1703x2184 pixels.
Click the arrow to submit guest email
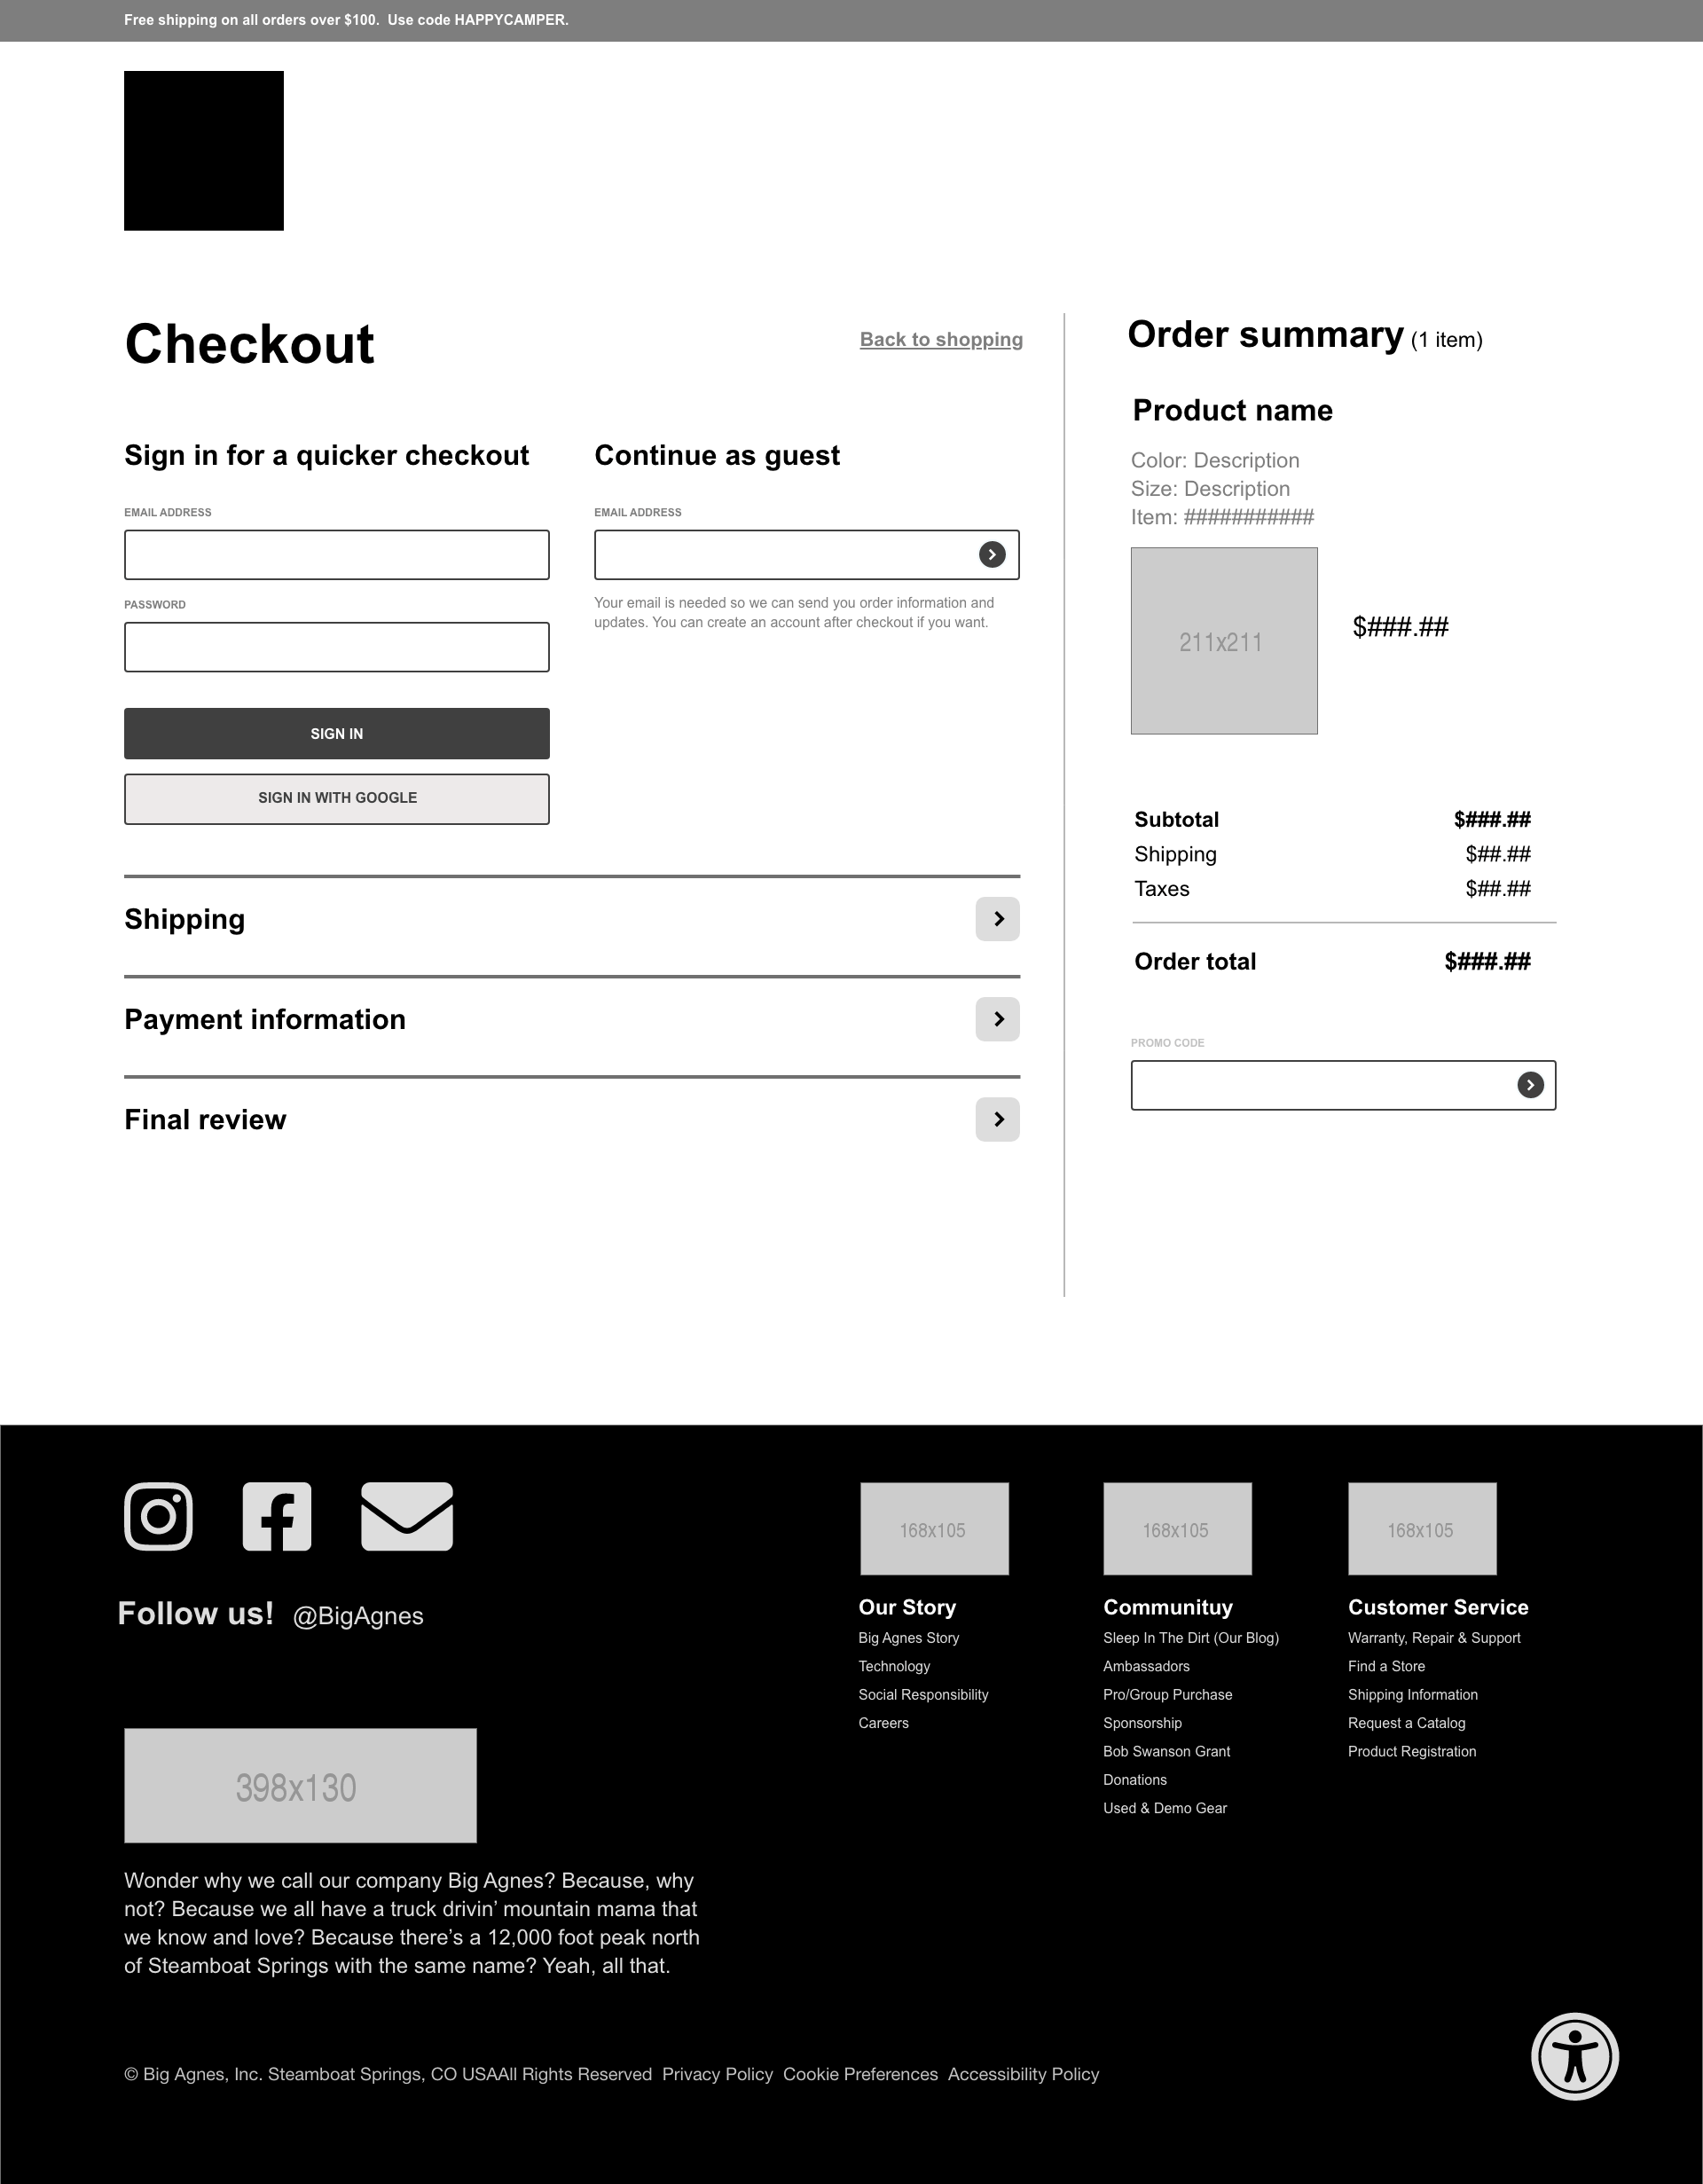coord(993,553)
